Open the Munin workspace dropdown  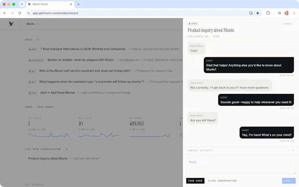tap(33, 24)
